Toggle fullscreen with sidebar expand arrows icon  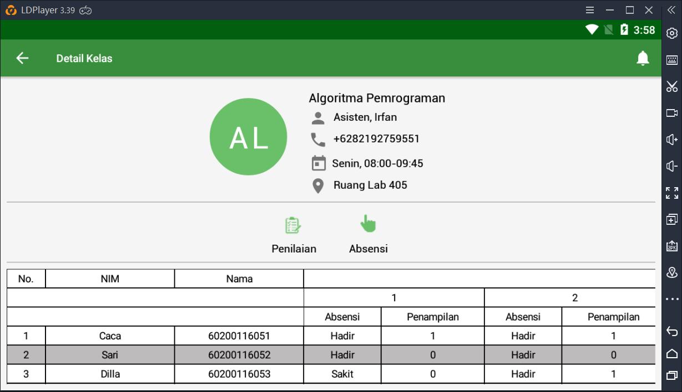[x=671, y=193]
